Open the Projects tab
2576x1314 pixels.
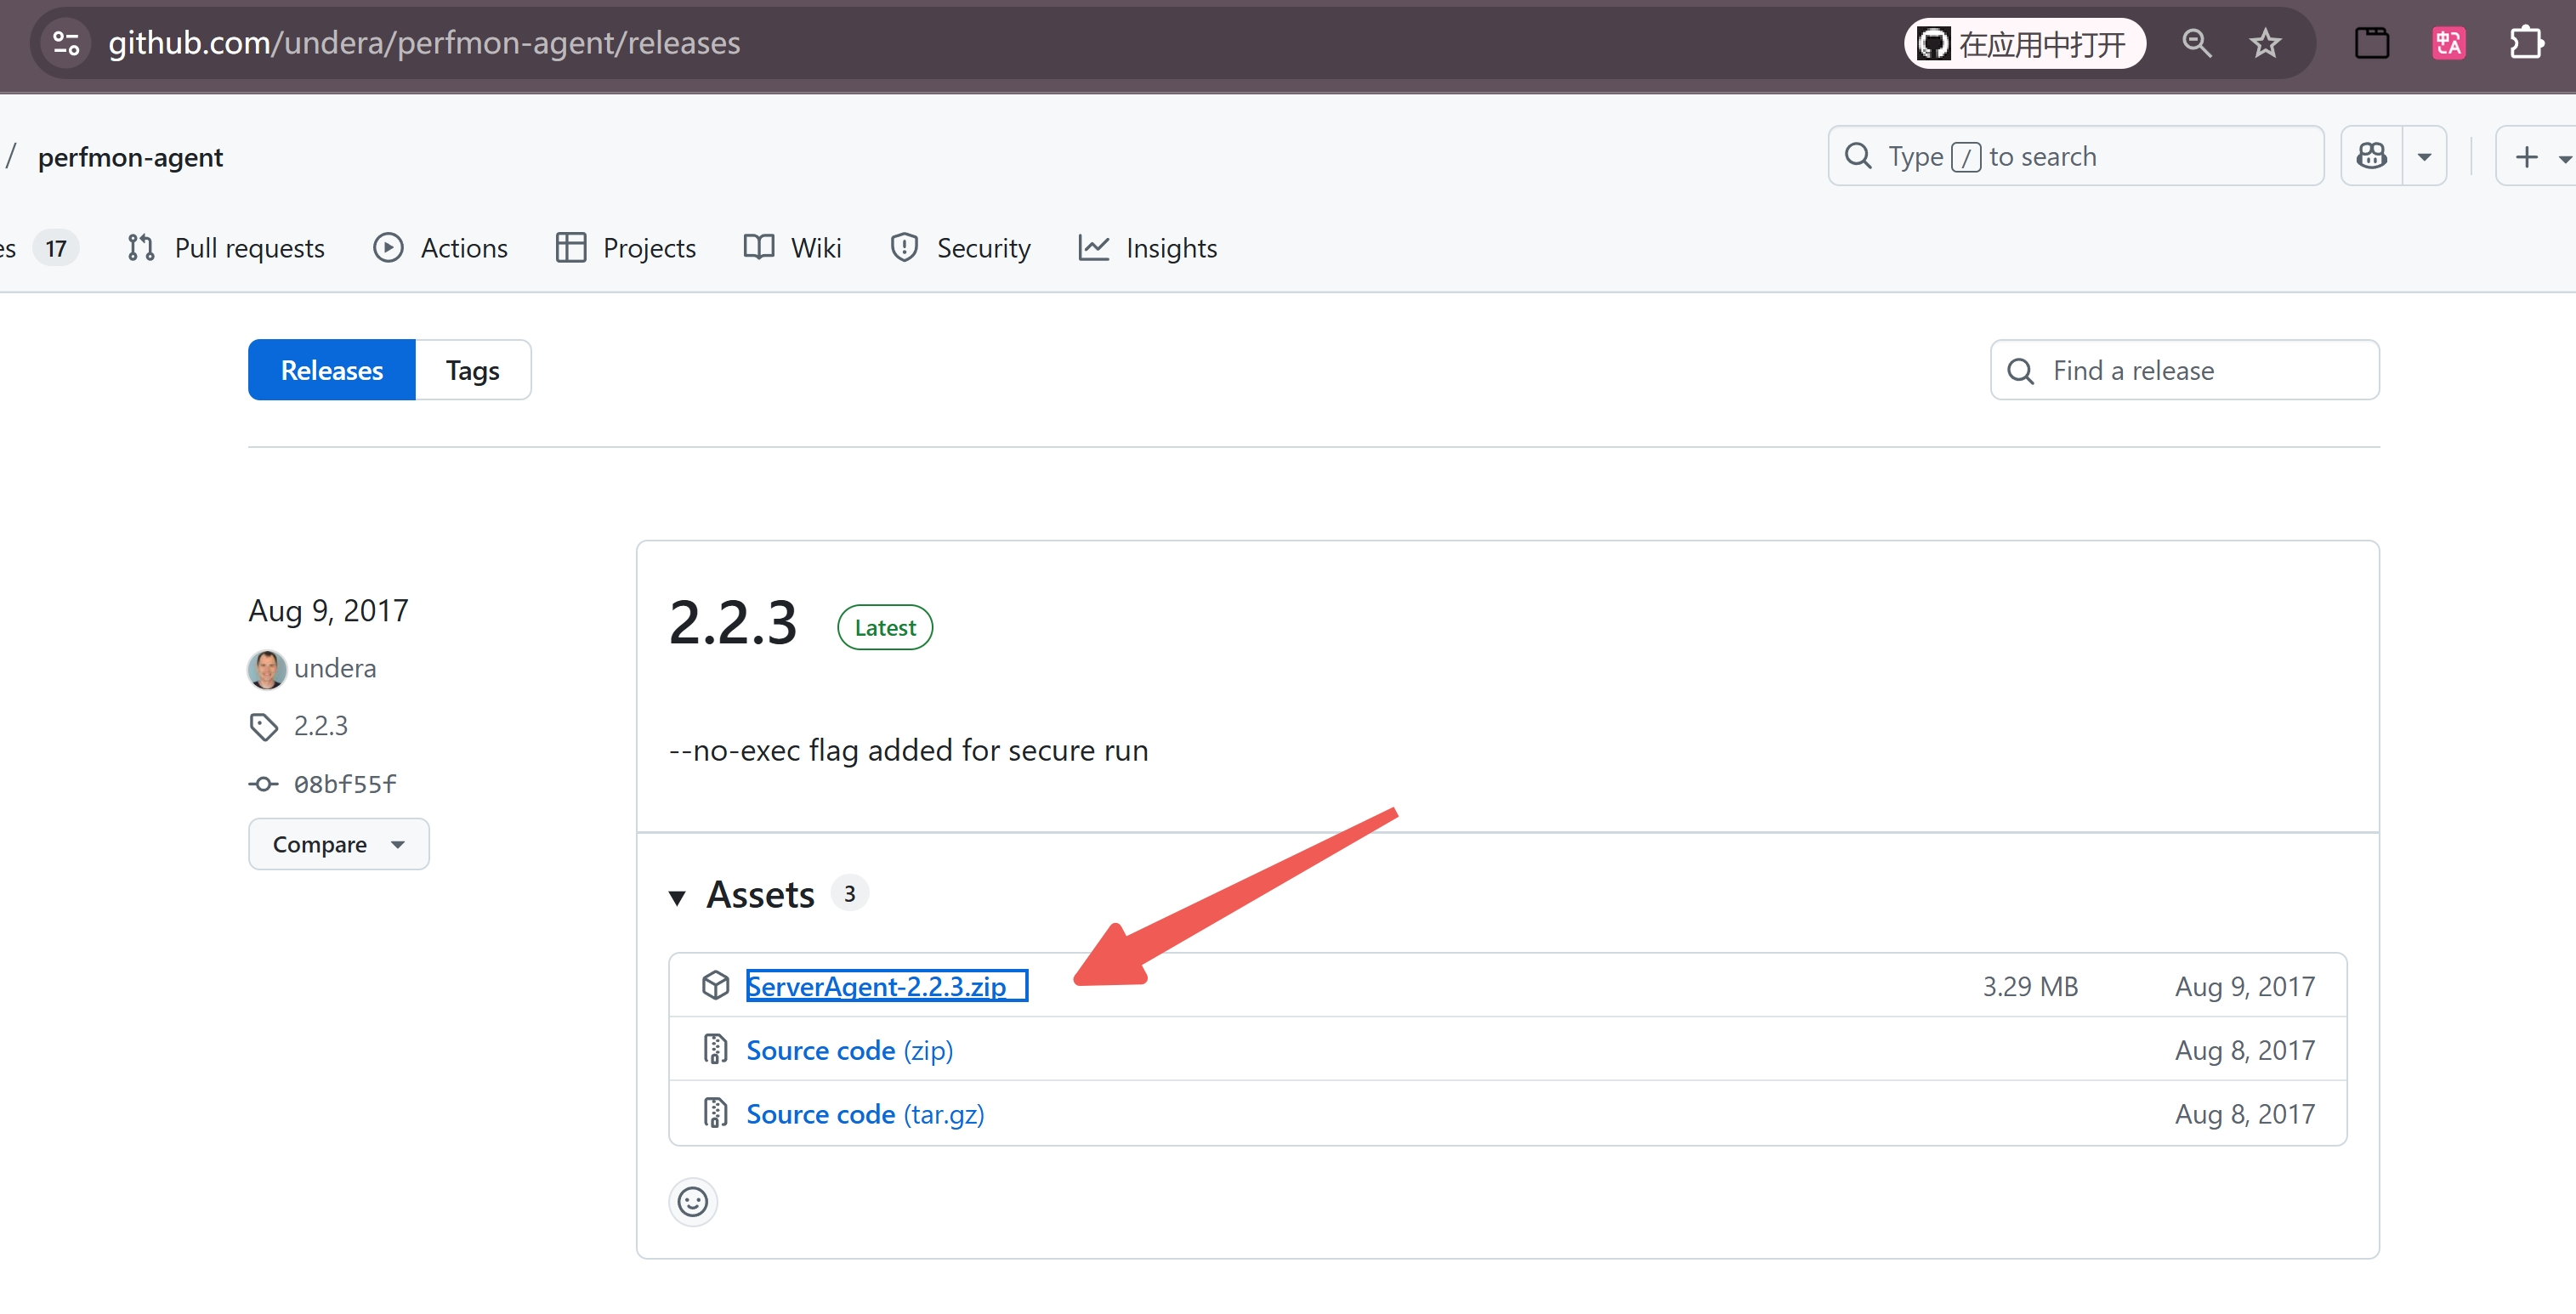[x=626, y=248]
